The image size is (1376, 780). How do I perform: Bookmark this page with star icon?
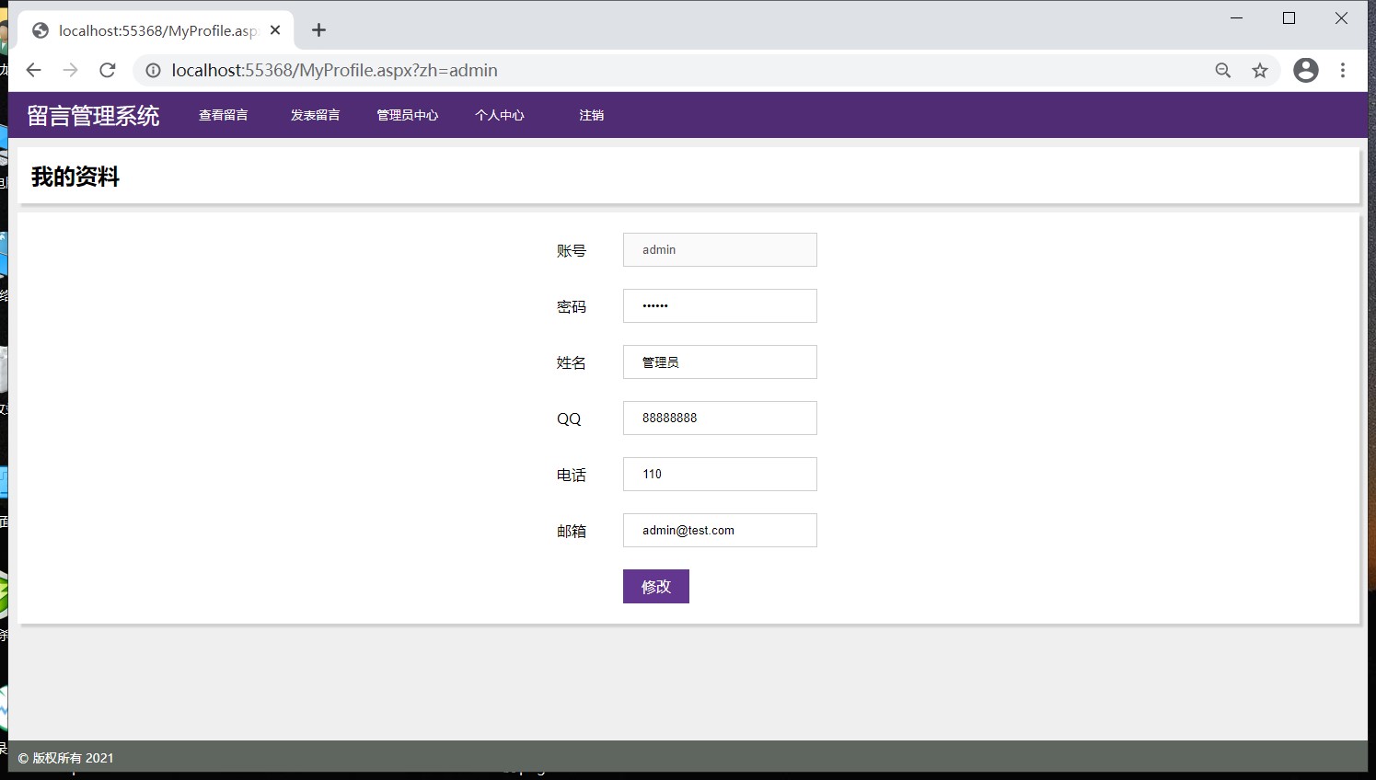pos(1260,71)
